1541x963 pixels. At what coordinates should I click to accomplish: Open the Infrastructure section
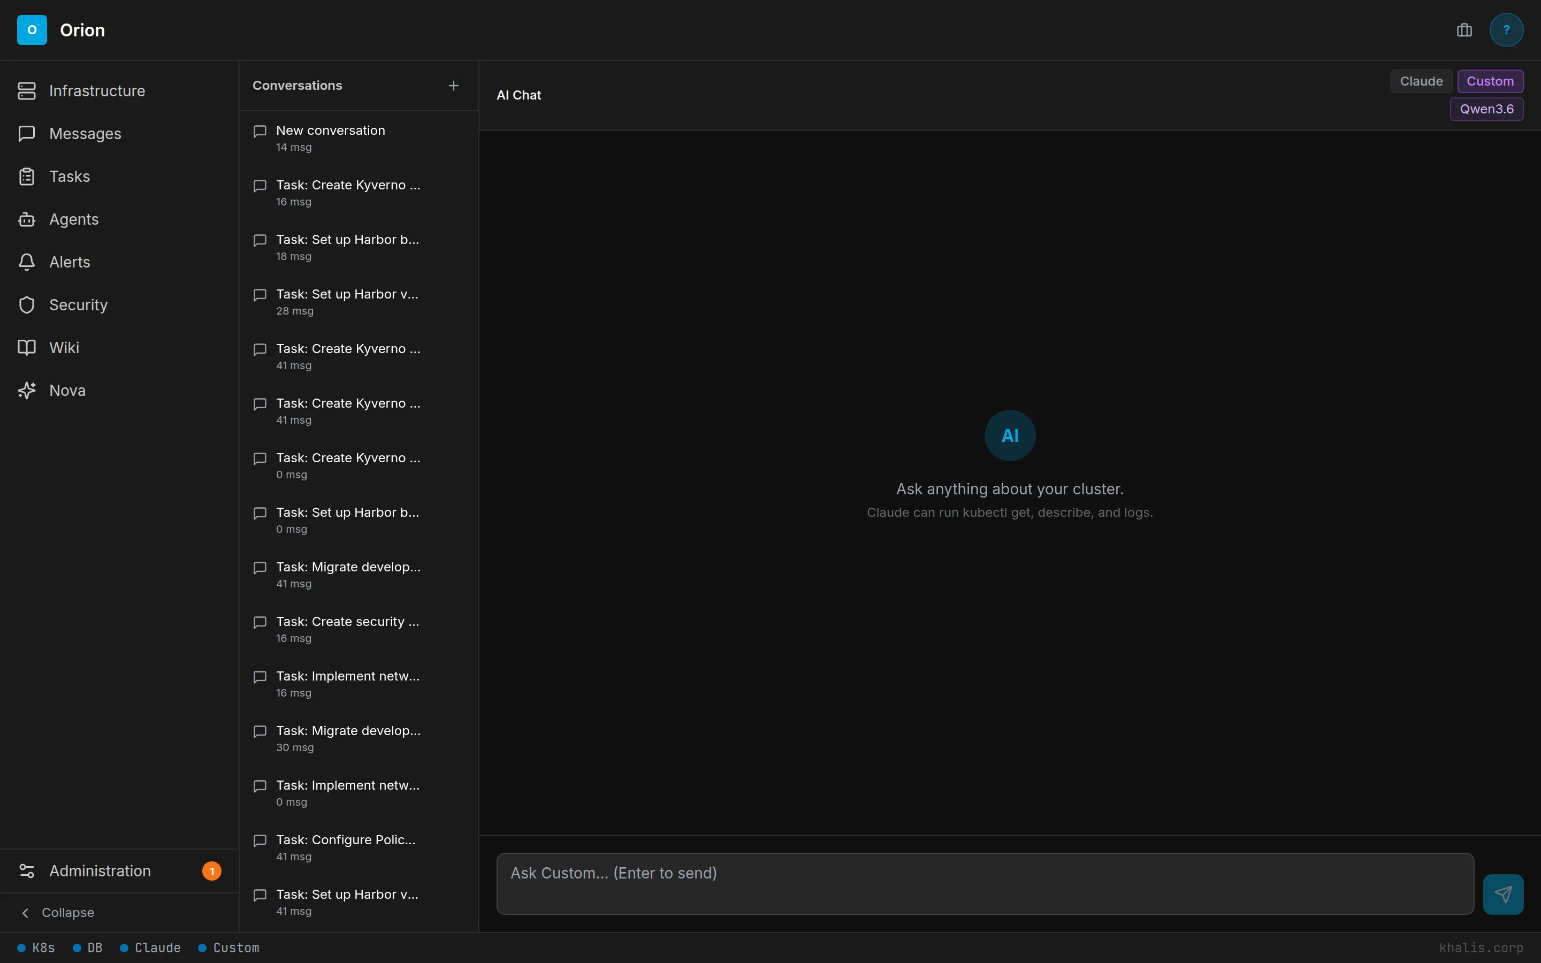pos(119,91)
